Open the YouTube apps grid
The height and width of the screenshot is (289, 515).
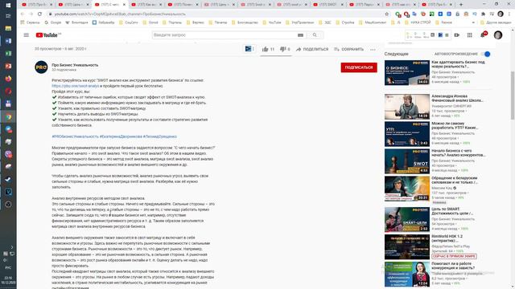tap(470, 35)
